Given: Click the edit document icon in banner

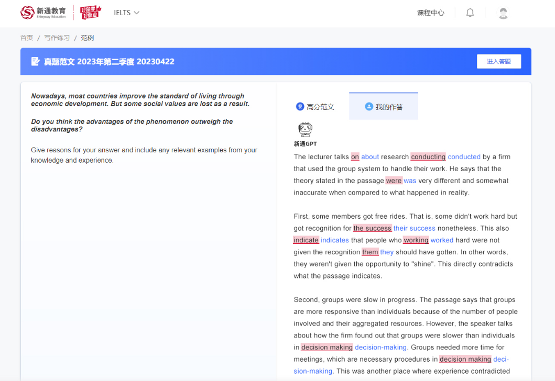Looking at the screenshot, I should tap(36, 62).
